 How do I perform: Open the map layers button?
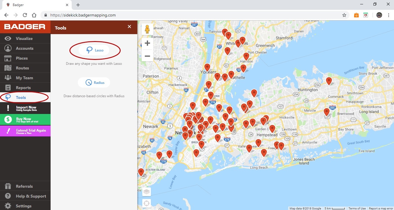[147, 192]
